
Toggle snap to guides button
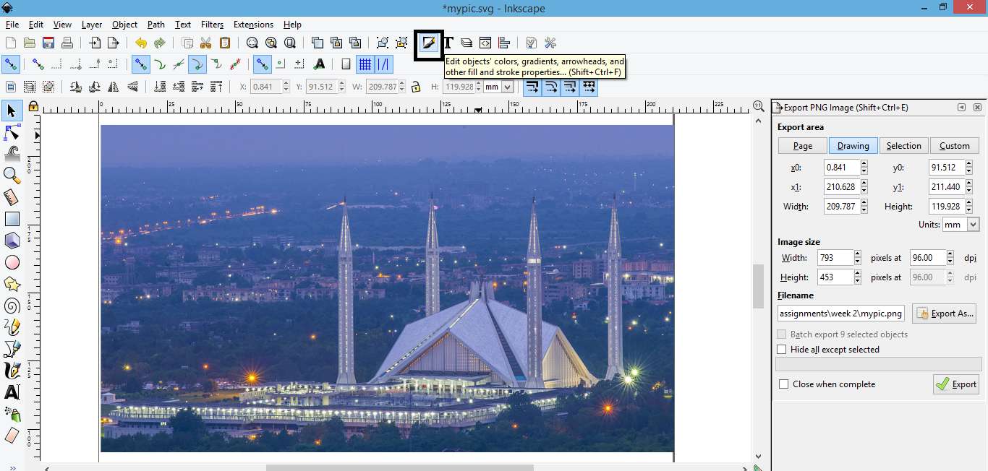[383, 65]
